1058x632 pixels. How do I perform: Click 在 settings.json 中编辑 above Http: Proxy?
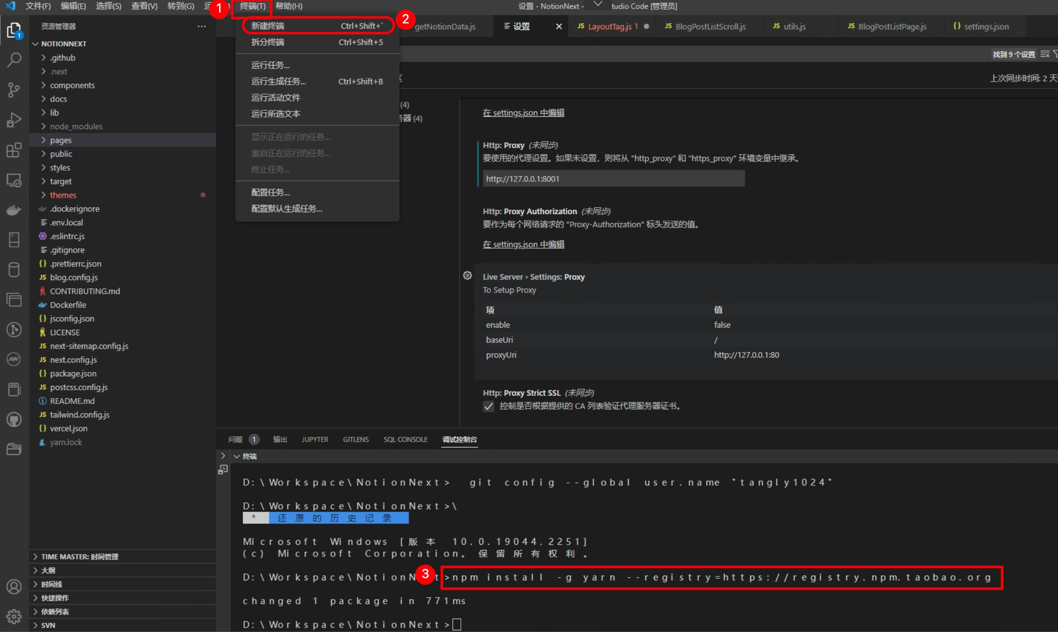523,113
